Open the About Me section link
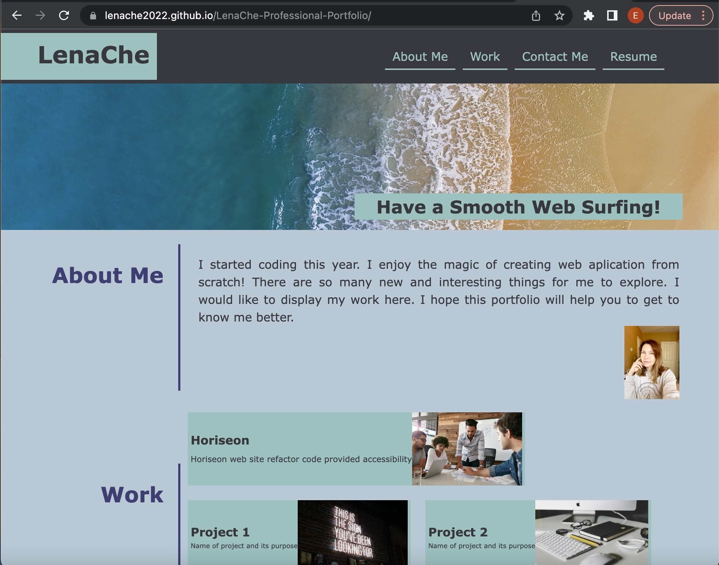The image size is (719, 565). [420, 57]
